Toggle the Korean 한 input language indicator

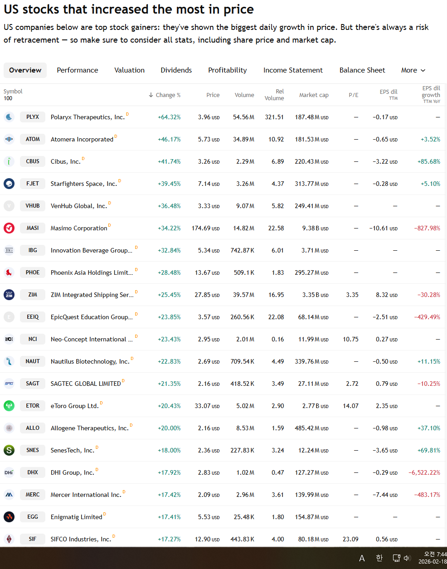point(379,558)
